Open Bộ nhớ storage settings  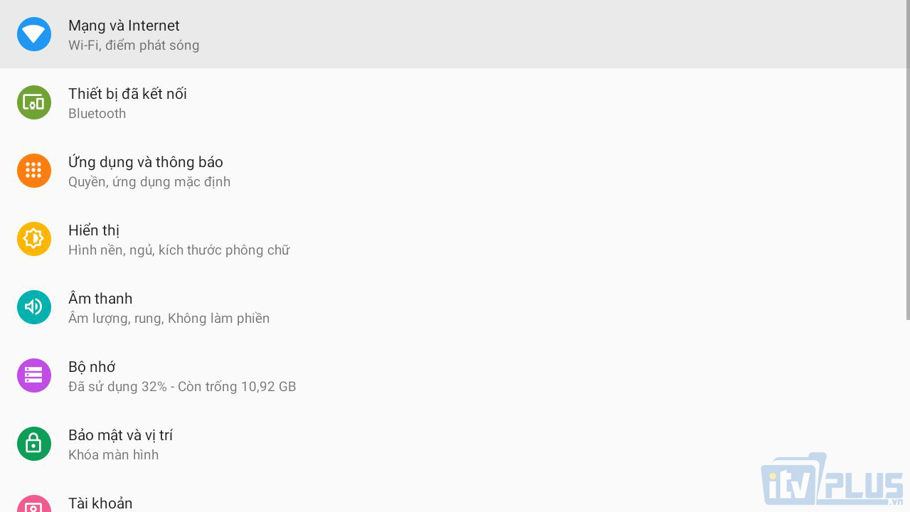[x=92, y=367]
